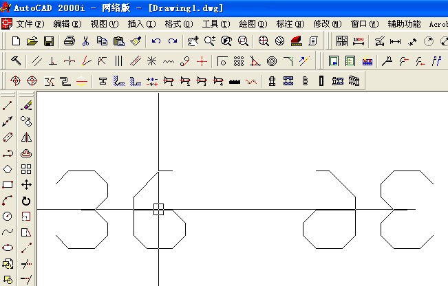Select the Multiline tool

pos(8,137)
